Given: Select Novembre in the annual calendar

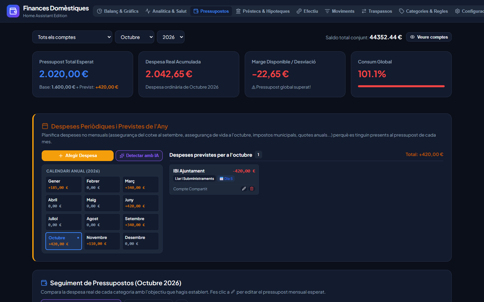Looking at the screenshot, I should point(102,241).
